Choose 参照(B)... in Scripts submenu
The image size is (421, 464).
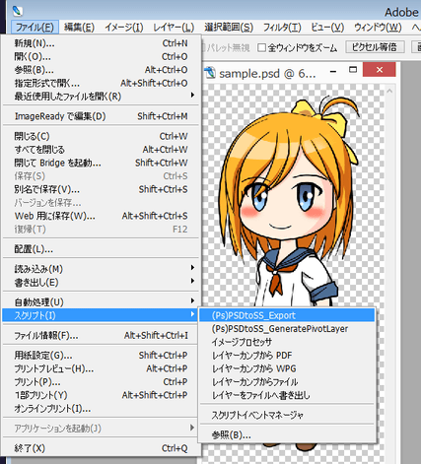click(x=287, y=435)
